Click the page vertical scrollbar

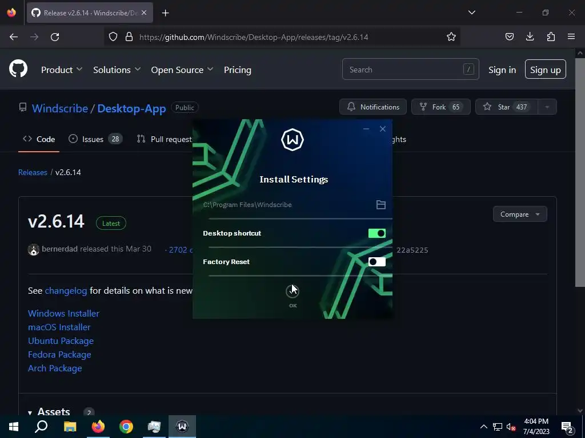580,171
